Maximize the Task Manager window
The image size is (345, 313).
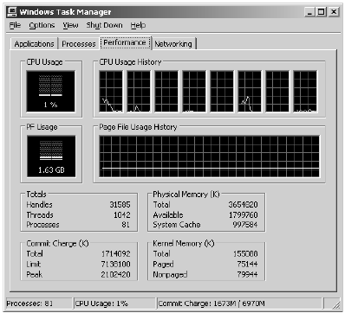coord(321,12)
